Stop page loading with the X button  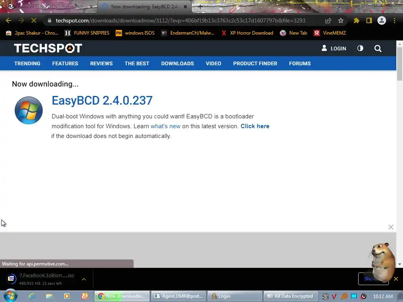click(34, 20)
